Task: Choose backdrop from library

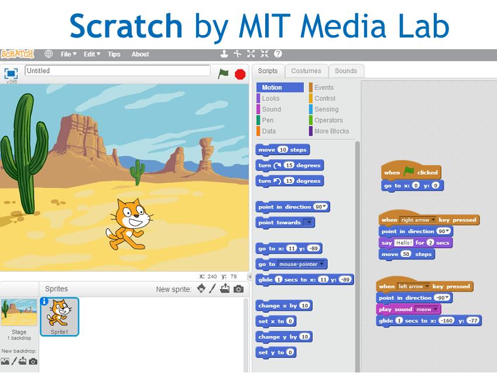Action: pos(5,361)
